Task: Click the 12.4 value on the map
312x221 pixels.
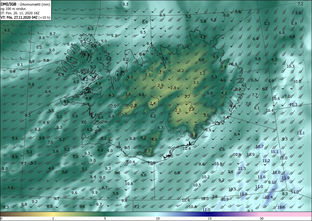Action: 269,197
